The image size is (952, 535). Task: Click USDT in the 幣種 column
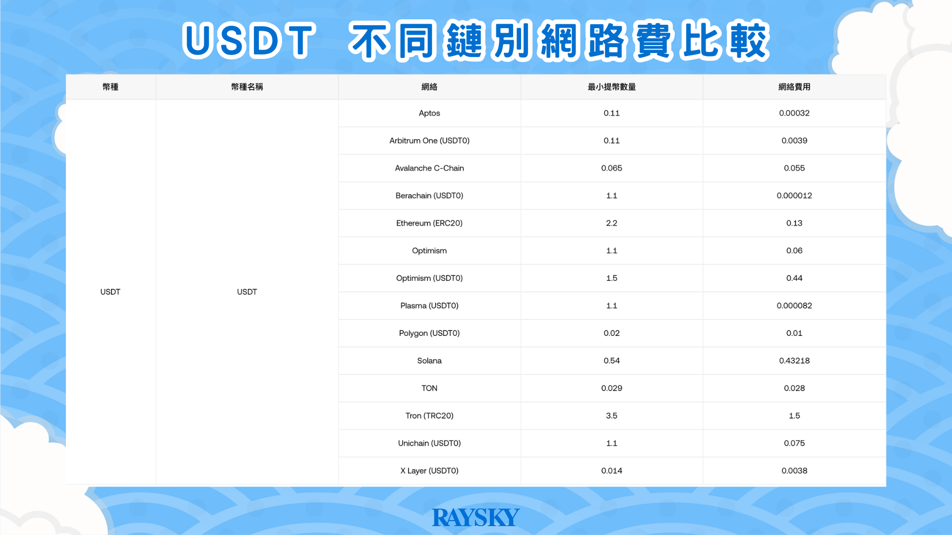[x=110, y=292]
